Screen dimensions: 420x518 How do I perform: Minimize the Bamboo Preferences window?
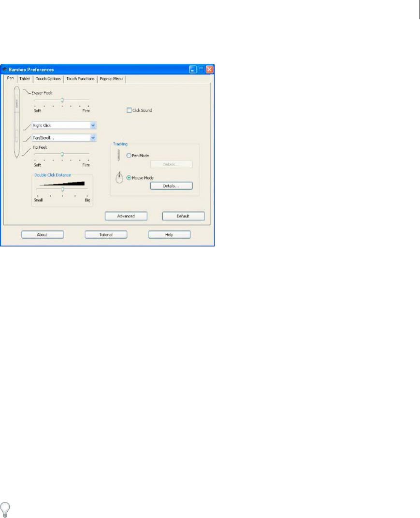click(x=193, y=70)
